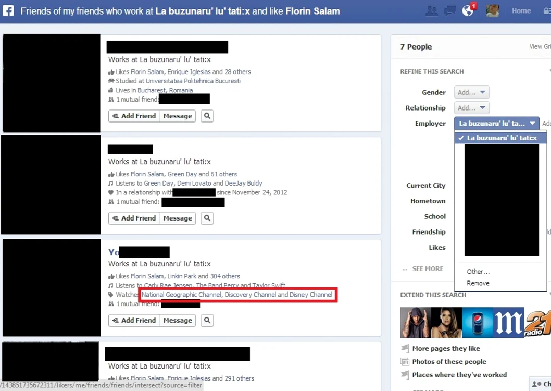
Task: Click DeeJay Buldy link
Action: pos(243,183)
